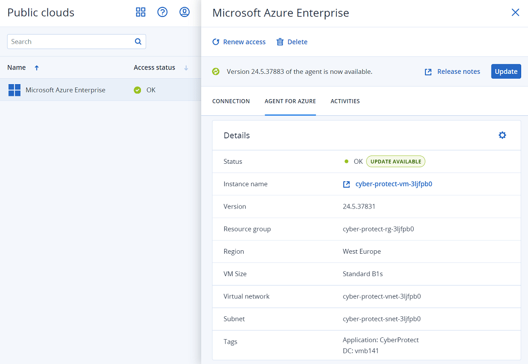Click the Microsoft Azure windows logo icon
This screenshot has height=364, width=528.
[15, 90]
